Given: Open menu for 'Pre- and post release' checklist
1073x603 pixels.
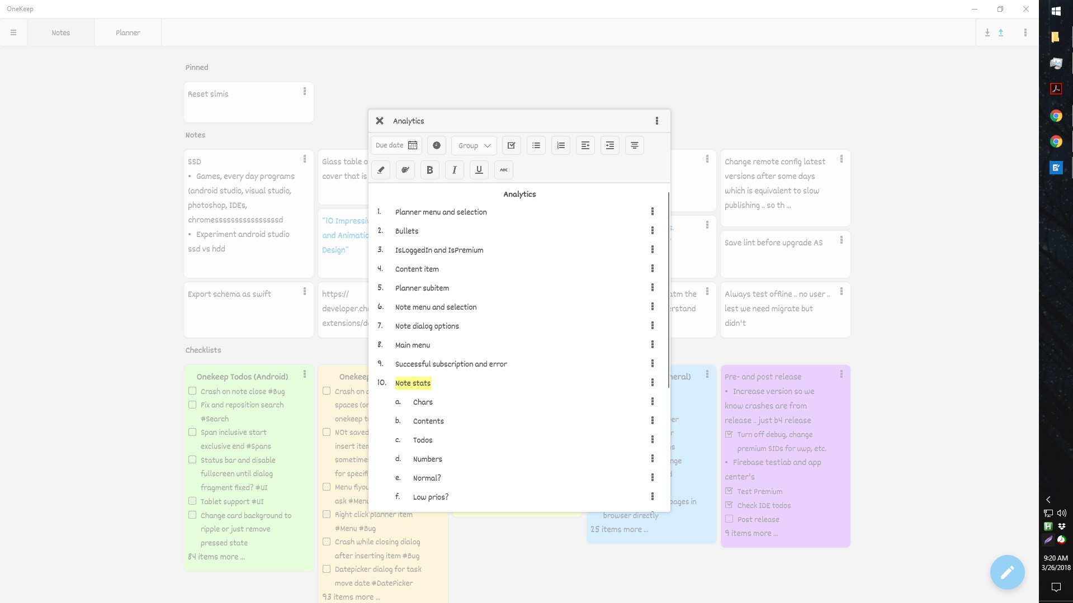Looking at the screenshot, I should [x=842, y=374].
